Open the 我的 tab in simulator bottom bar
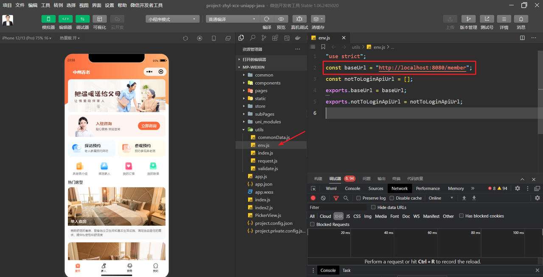This screenshot has height=277, width=543. 155,268
